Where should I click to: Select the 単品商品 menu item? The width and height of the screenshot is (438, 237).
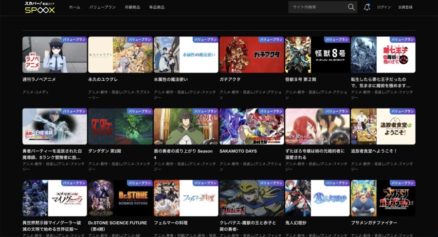point(157,7)
